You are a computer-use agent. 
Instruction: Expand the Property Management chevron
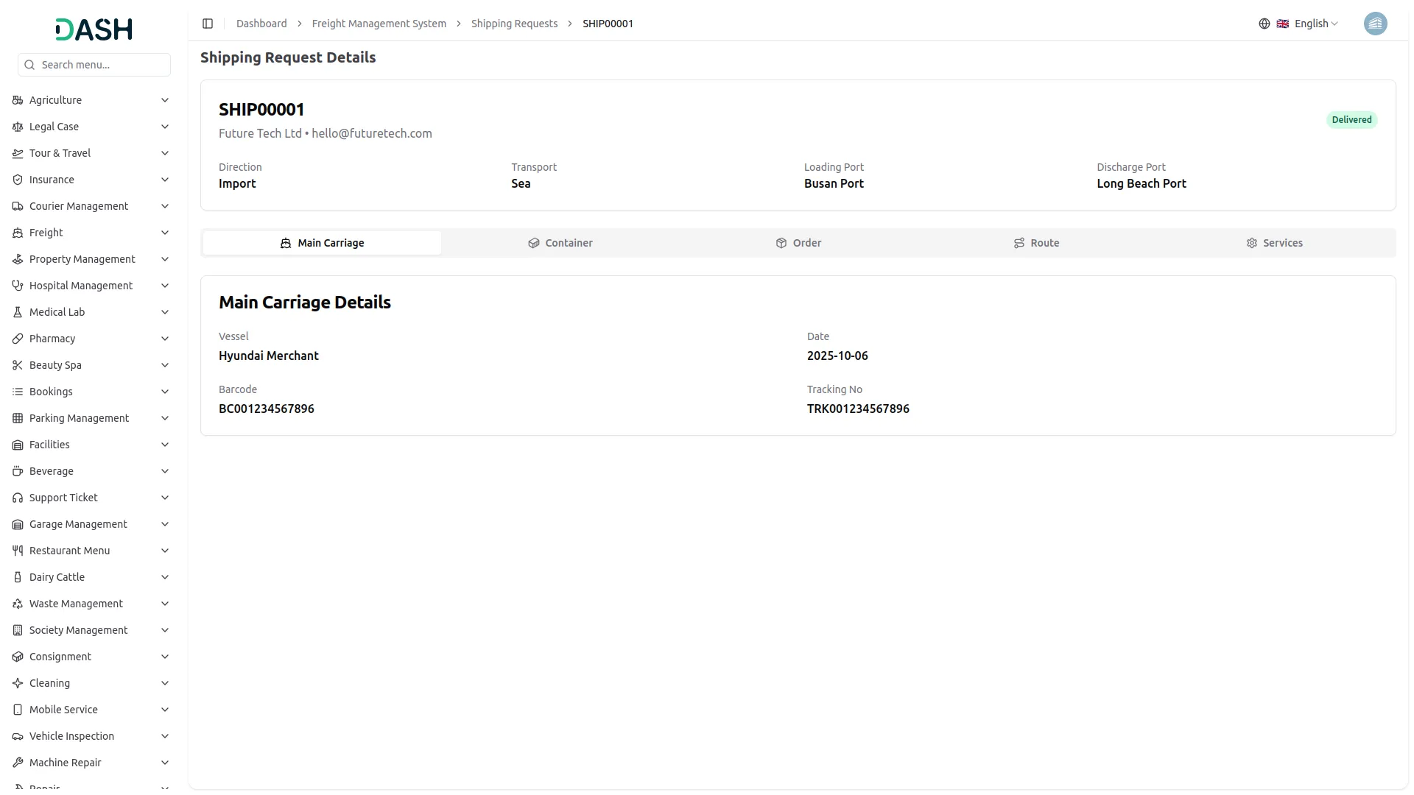[165, 259]
